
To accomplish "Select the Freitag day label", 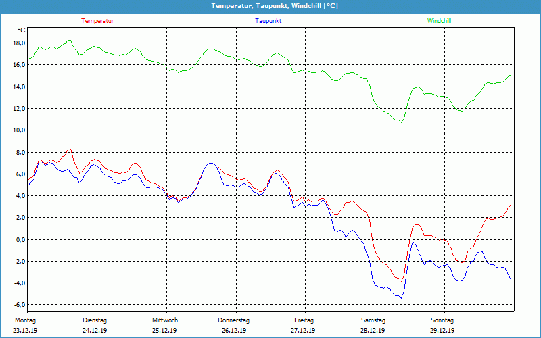I will click(x=304, y=320).
